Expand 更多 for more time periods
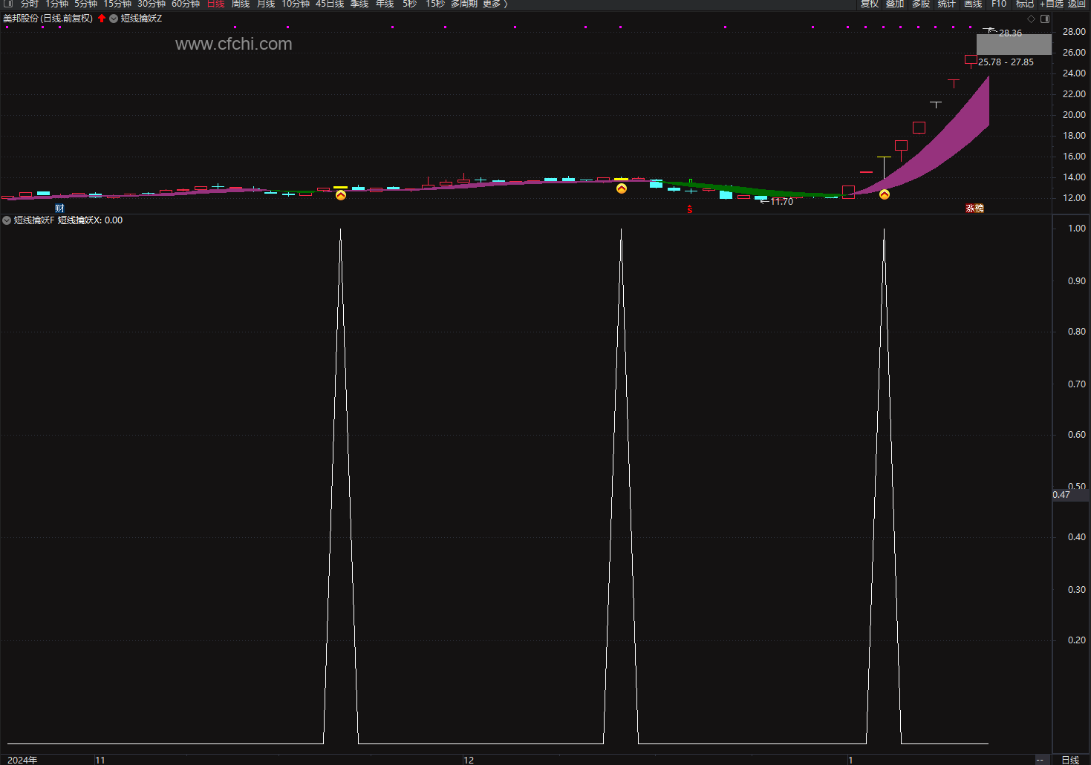 point(495,4)
